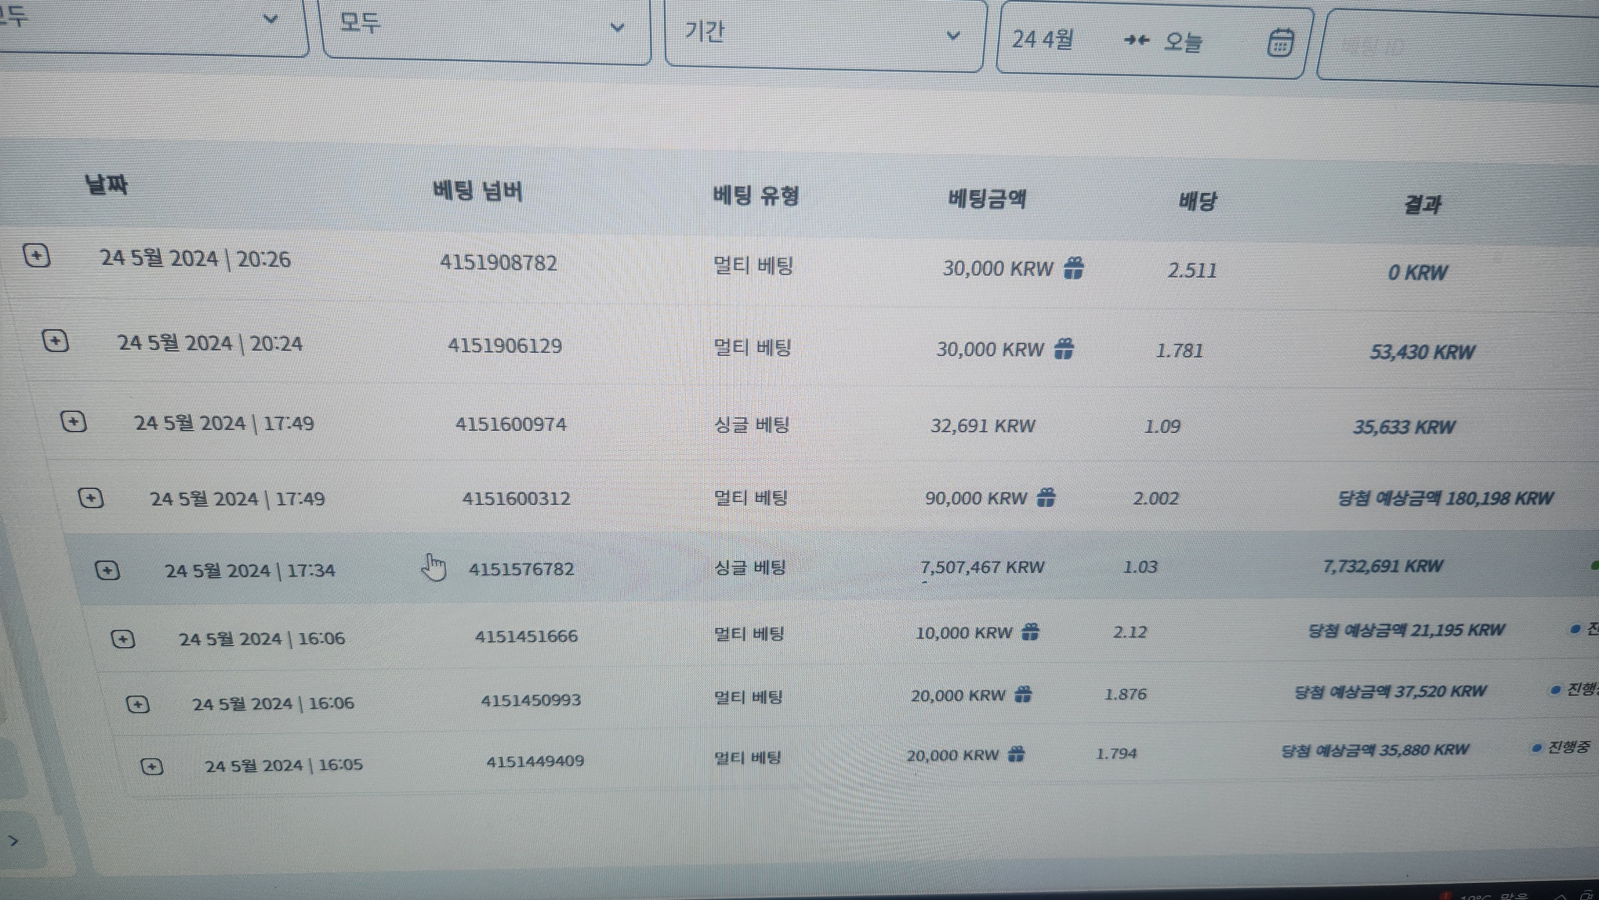1599x900 pixels.
Task: Click the 결과 column header
Action: 1422,204
